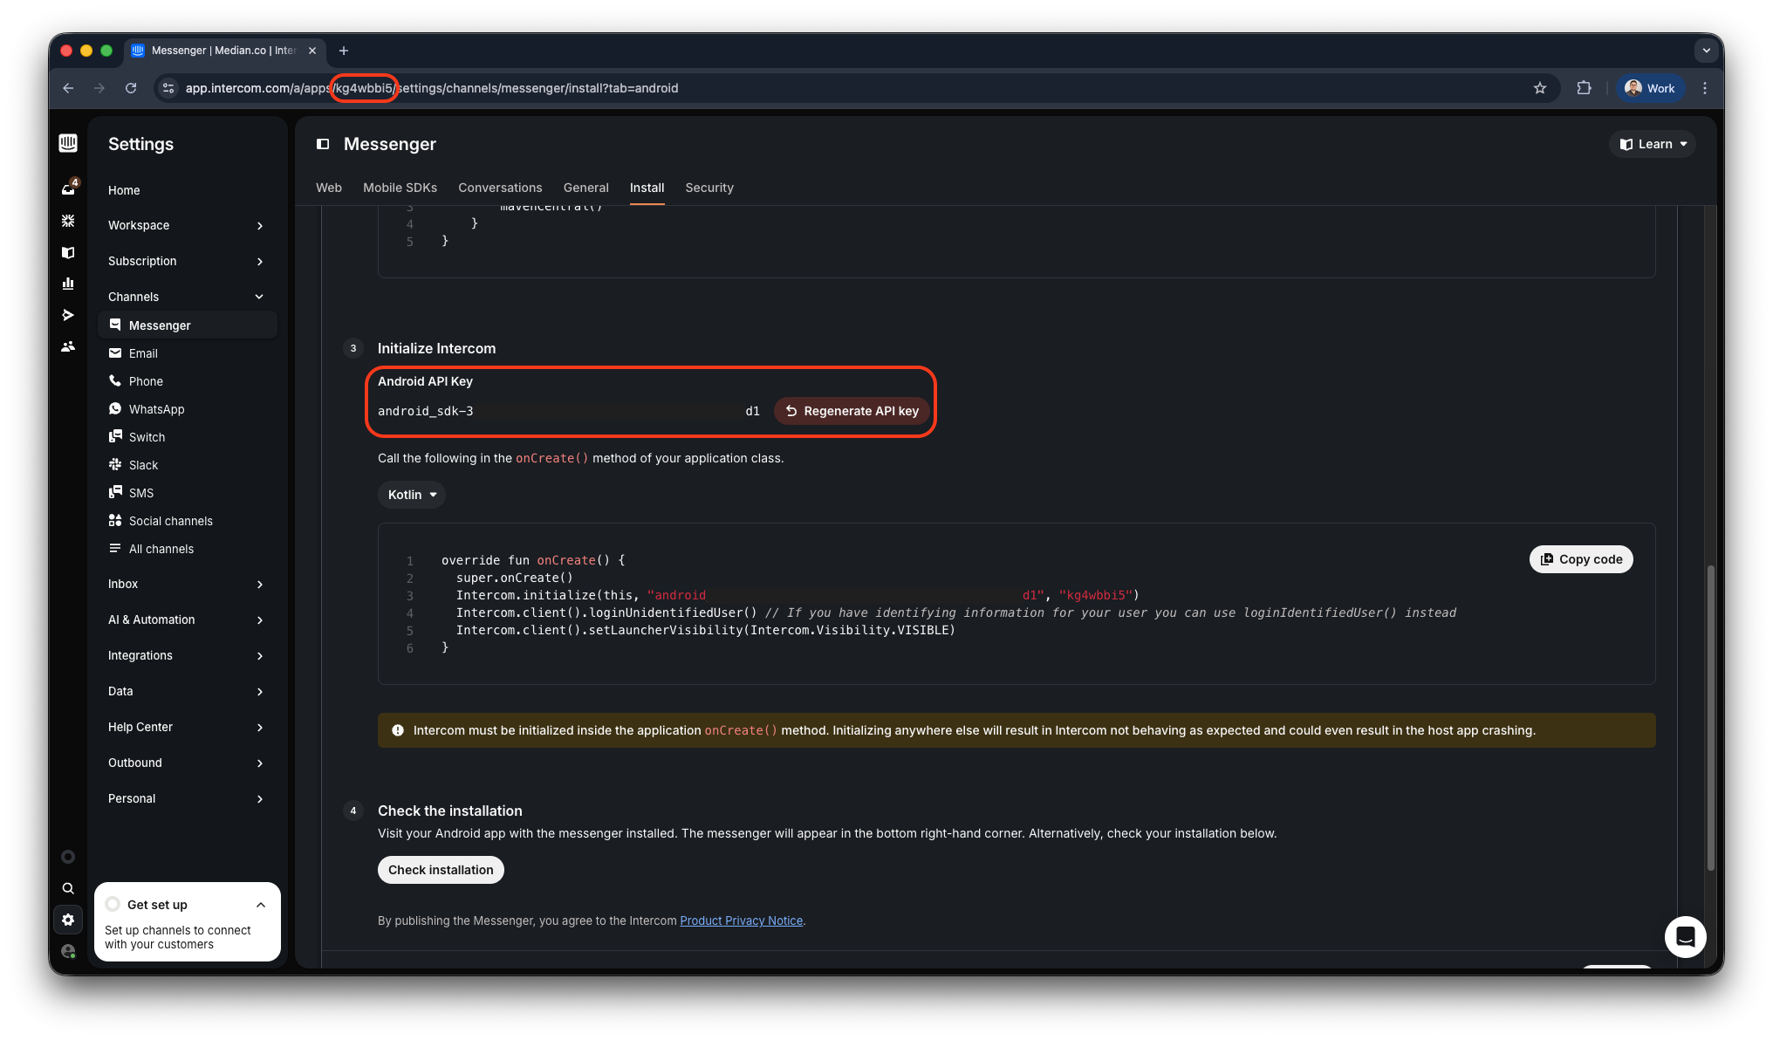Viewport: 1773px width, 1040px height.
Task: Bookmark page with the star icon
Action: (x=1540, y=88)
